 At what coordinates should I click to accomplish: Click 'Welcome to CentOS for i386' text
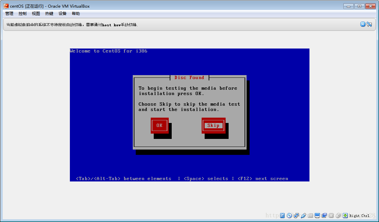click(108, 51)
